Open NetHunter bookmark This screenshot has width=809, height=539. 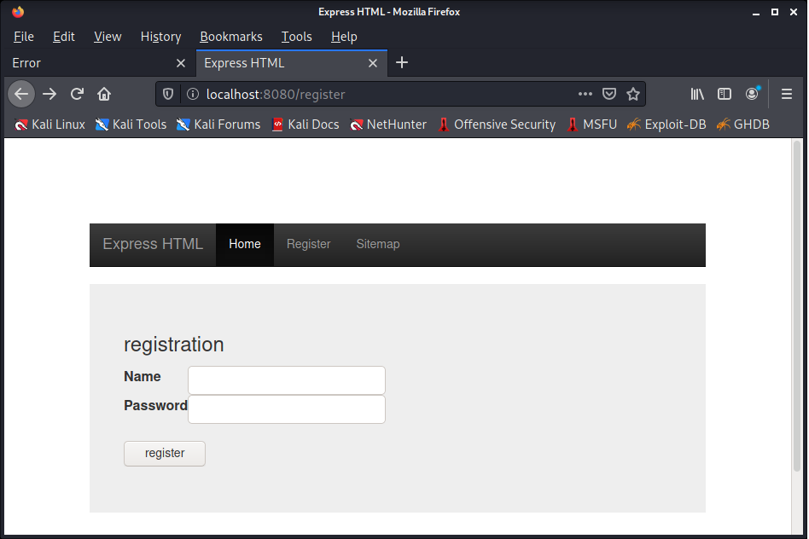tap(388, 125)
